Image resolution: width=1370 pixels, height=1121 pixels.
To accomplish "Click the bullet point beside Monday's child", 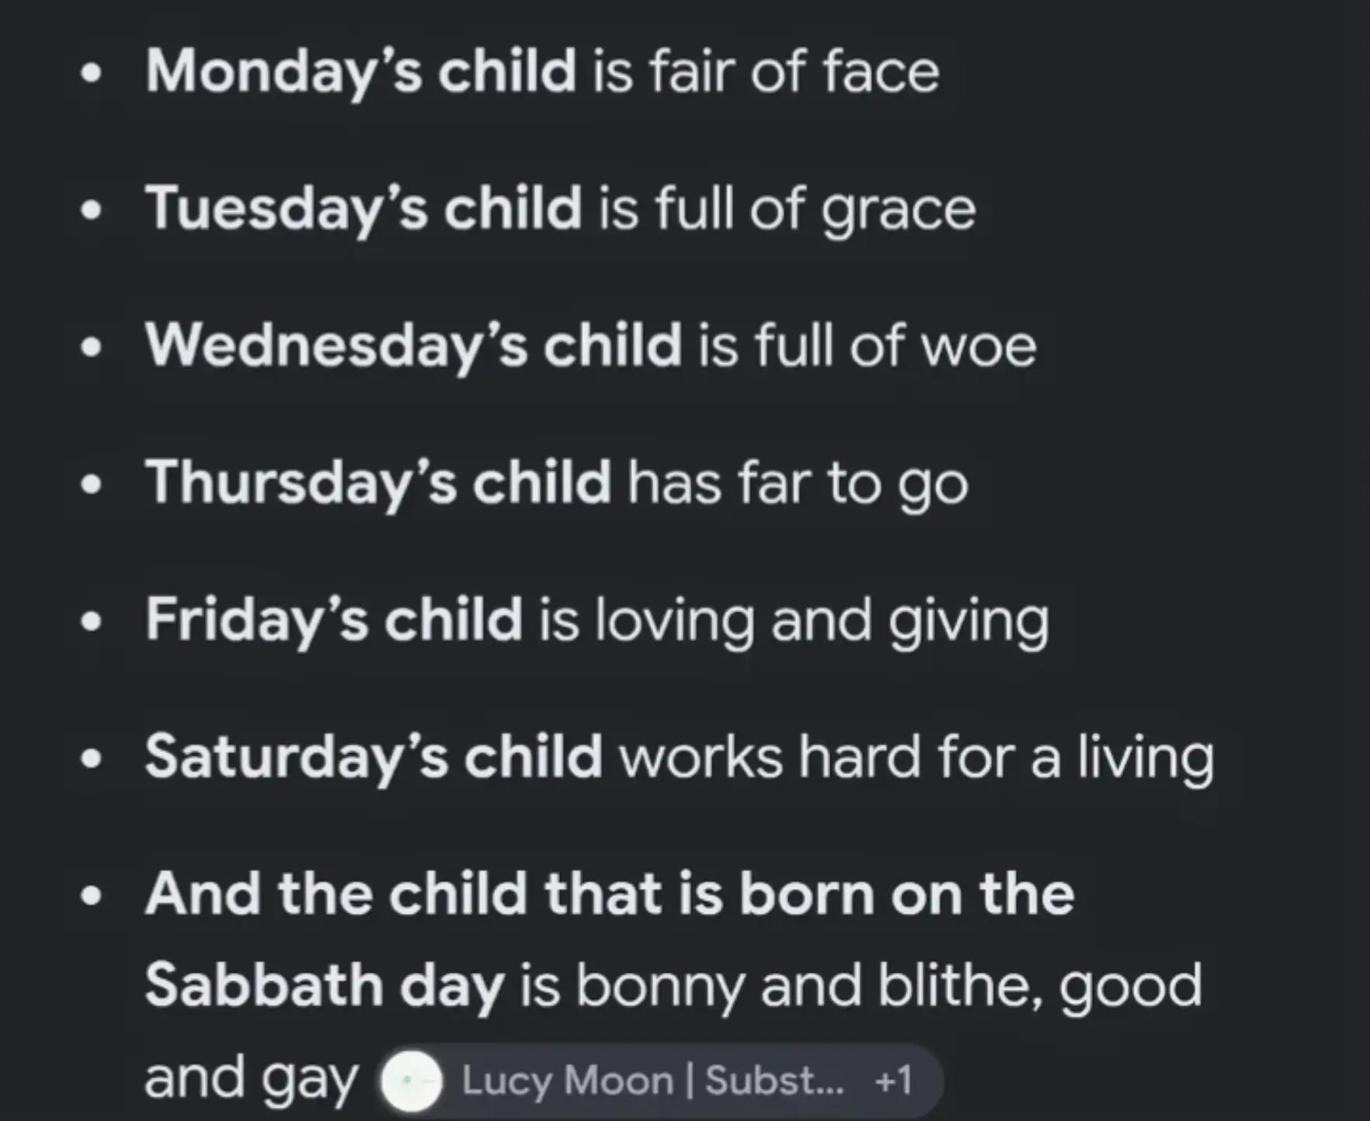I will click(x=92, y=74).
